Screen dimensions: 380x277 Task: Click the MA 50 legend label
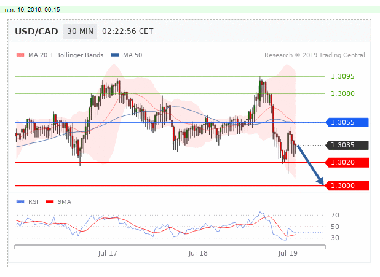[133, 55]
